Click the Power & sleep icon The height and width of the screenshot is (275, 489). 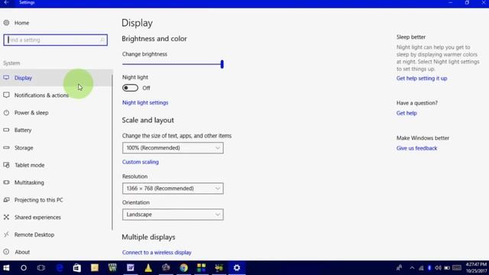click(x=6, y=112)
